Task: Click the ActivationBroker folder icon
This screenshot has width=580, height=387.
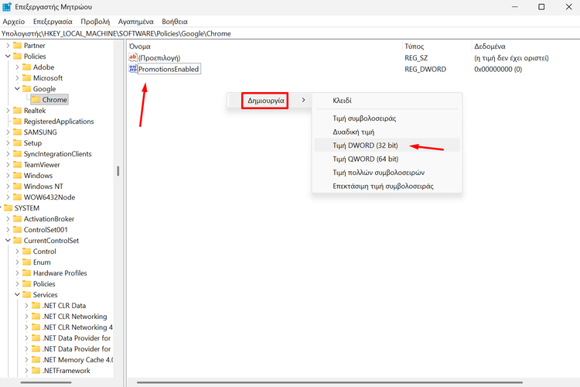Action: (17, 218)
